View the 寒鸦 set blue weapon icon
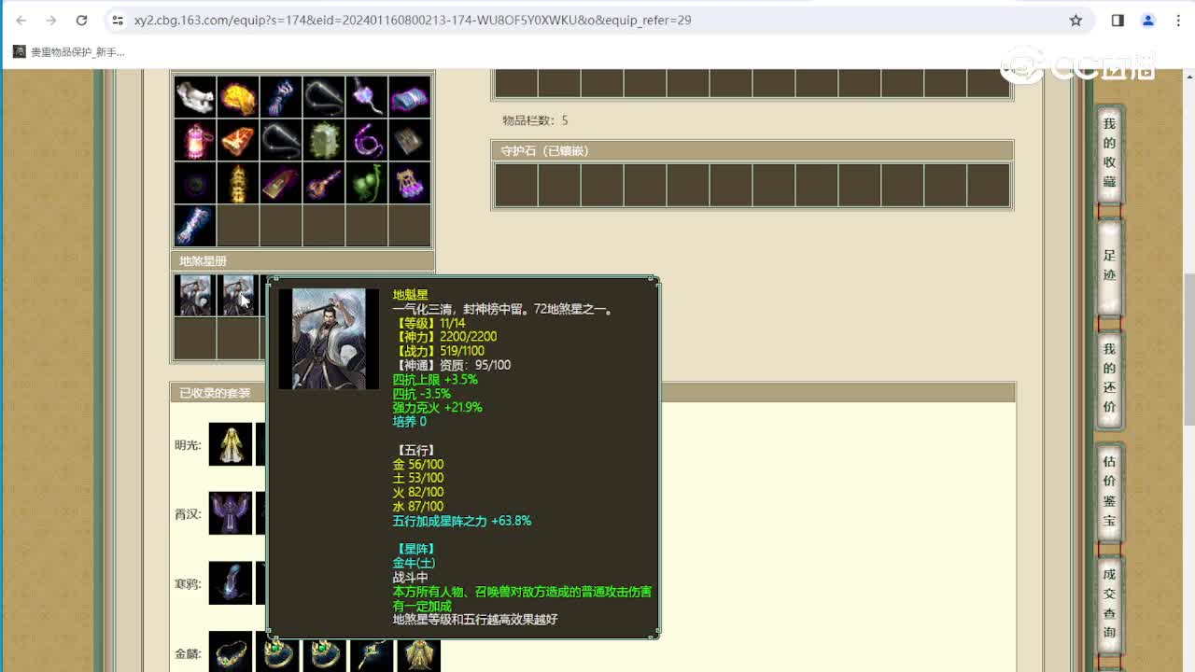The image size is (1195, 672). (230, 583)
